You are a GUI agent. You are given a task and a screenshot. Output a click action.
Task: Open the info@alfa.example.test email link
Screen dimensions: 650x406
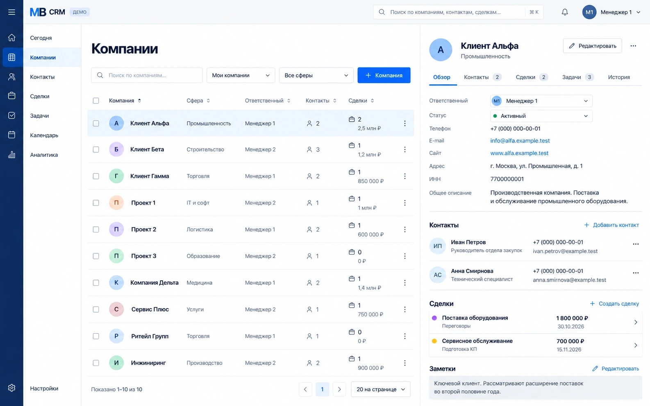[x=520, y=140]
